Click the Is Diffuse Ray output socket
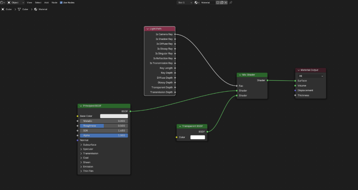This screenshot has height=190, width=358. pyautogui.click(x=175, y=44)
